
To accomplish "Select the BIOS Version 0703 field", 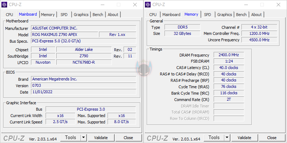I will (x=83, y=86).
